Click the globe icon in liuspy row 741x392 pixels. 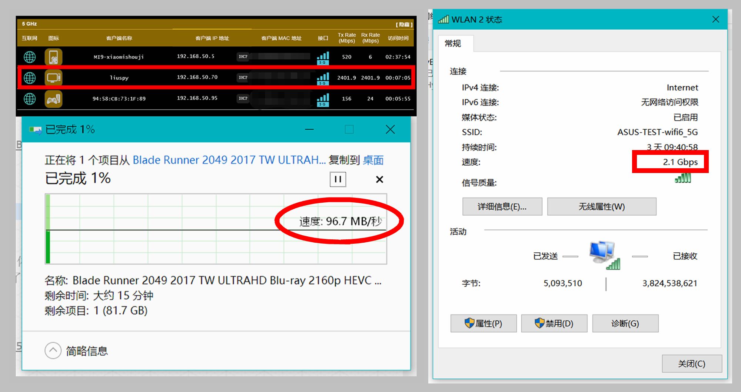click(x=30, y=78)
